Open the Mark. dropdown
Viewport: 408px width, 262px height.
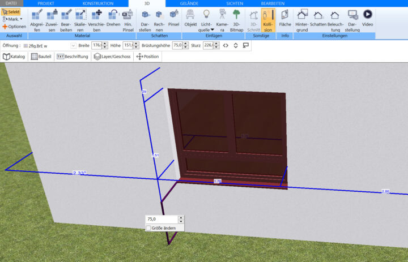[12, 19]
